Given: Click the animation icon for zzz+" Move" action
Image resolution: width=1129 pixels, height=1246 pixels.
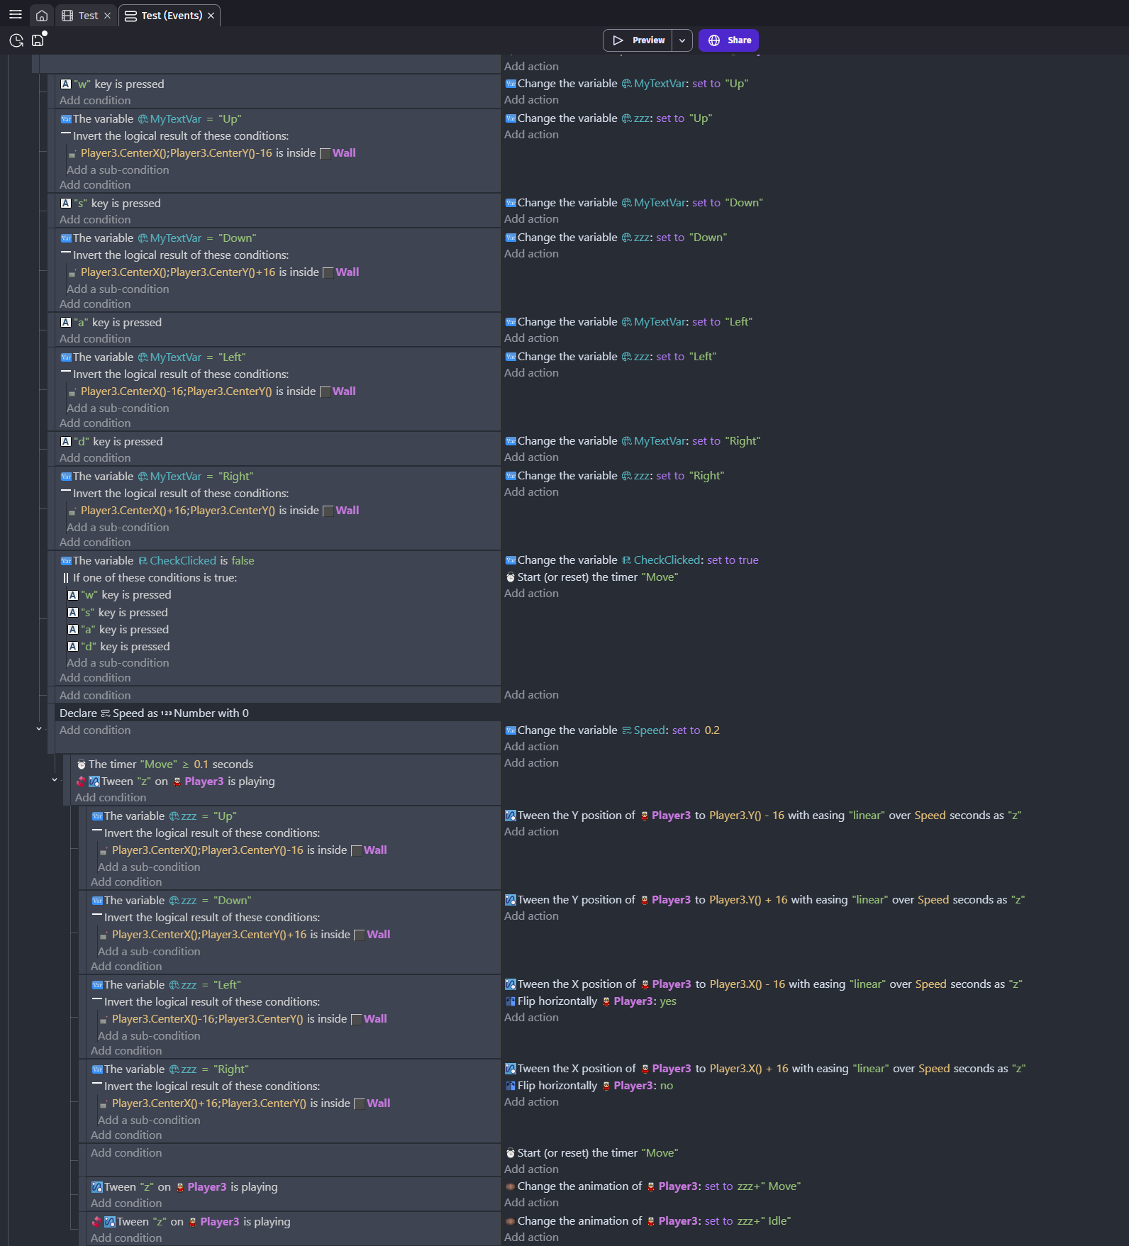Looking at the screenshot, I should coord(510,1186).
